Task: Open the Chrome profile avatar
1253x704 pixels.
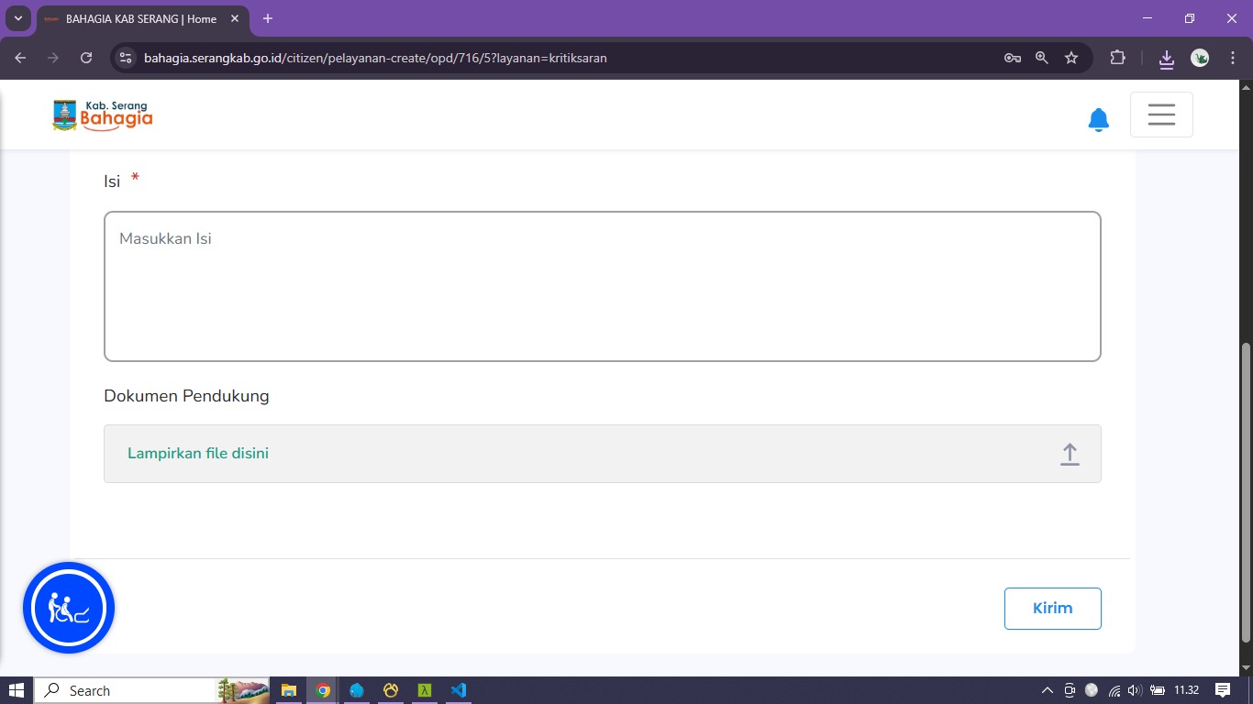Action: [x=1200, y=58]
